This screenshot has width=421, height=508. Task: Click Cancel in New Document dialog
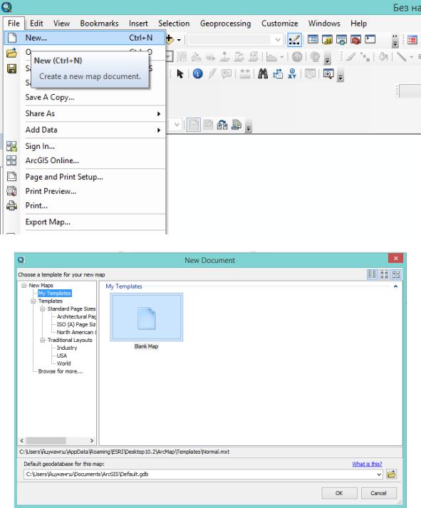[378, 493]
